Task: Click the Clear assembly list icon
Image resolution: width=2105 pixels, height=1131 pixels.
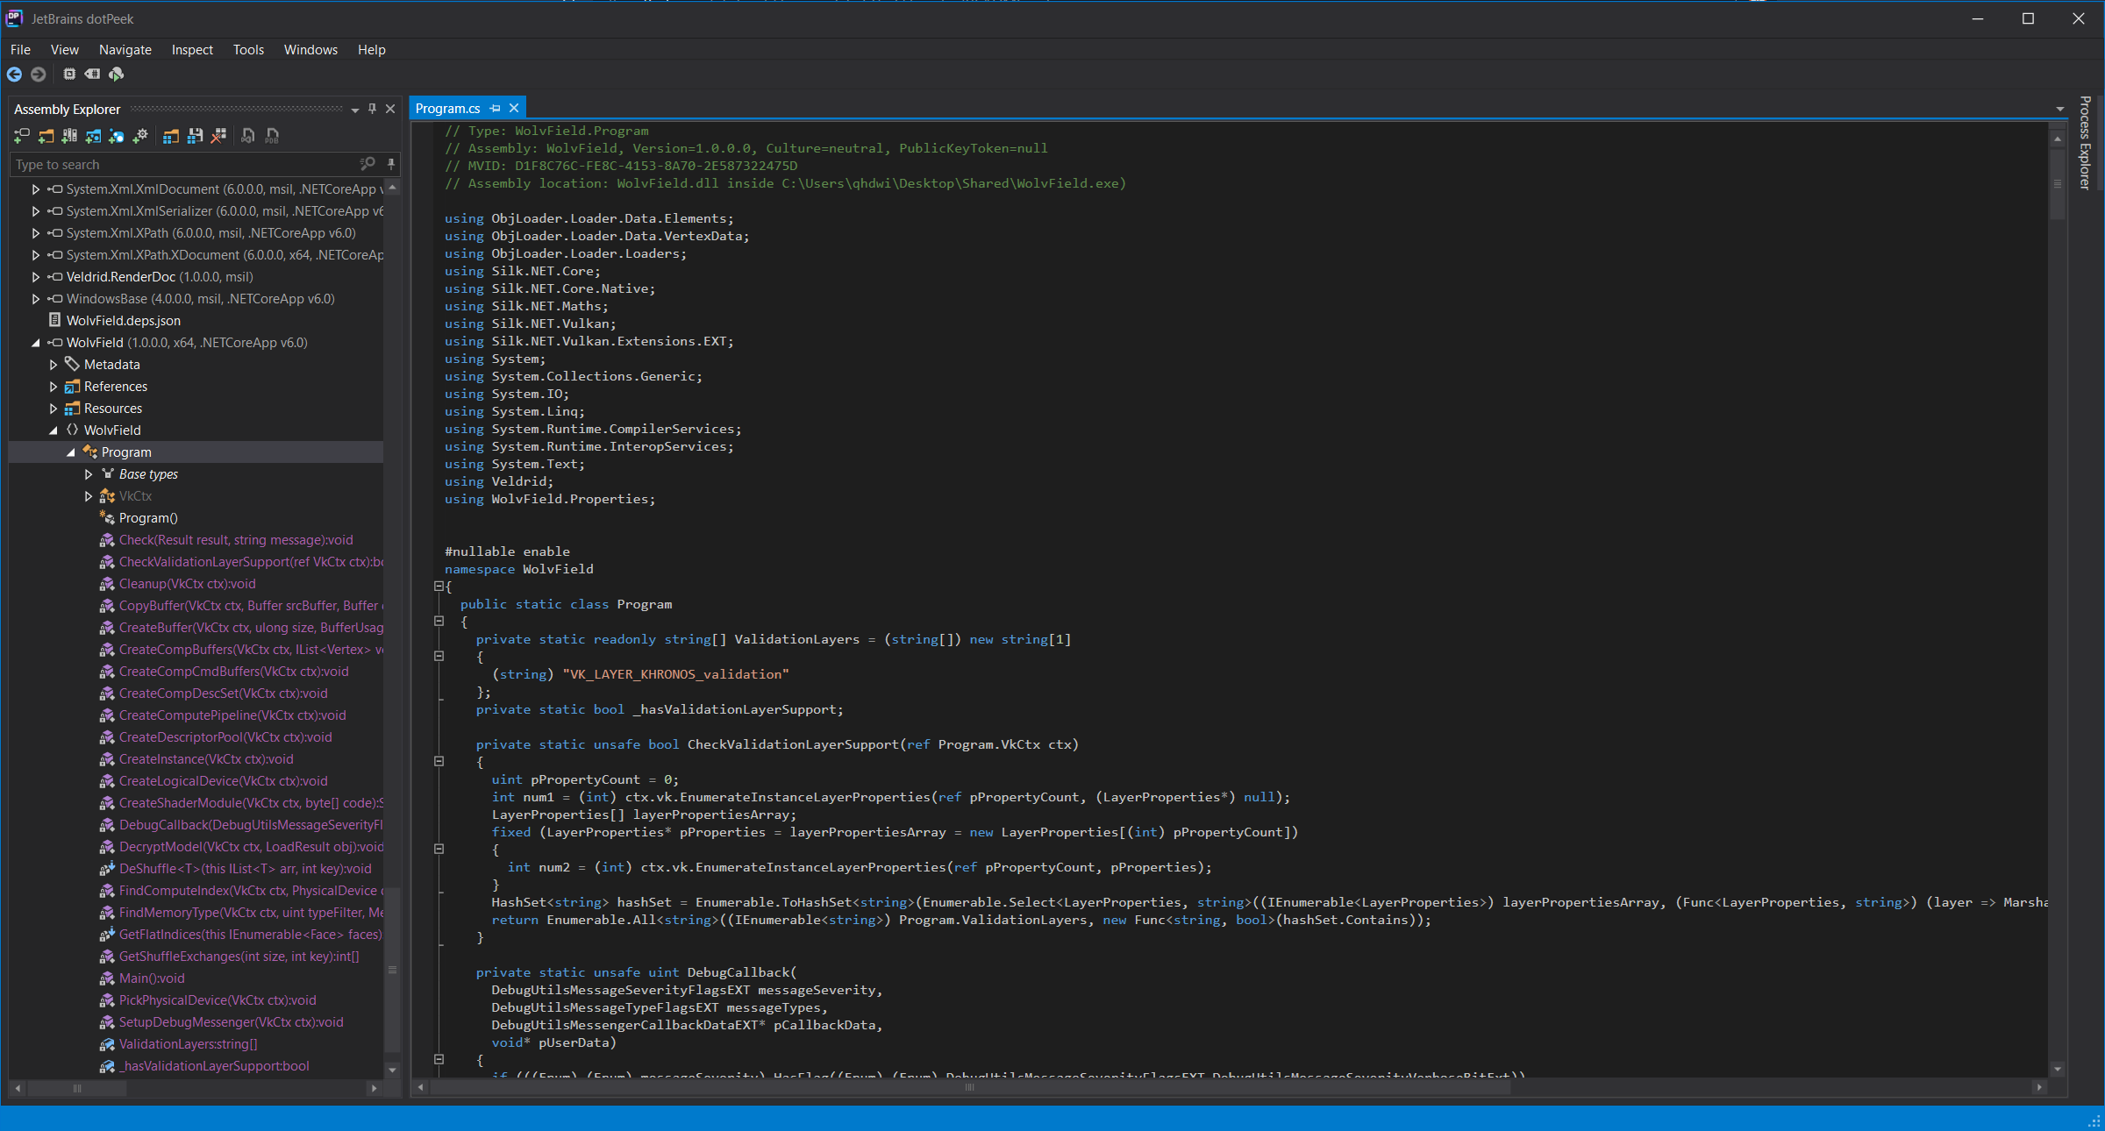Action: pyautogui.click(x=219, y=136)
